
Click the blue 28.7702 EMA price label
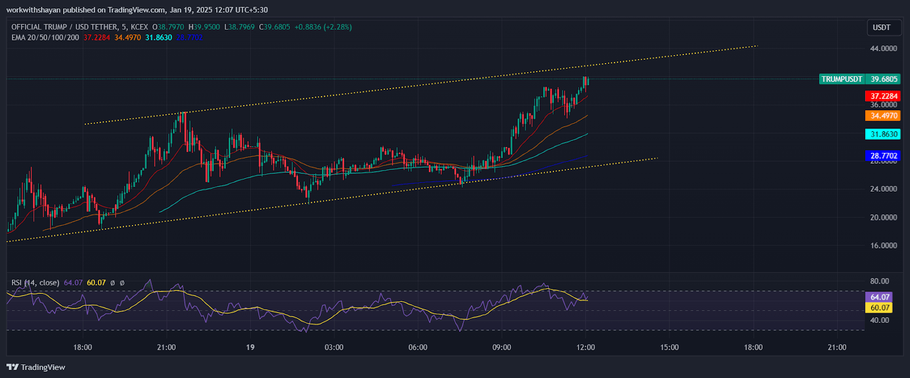[883, 155]
